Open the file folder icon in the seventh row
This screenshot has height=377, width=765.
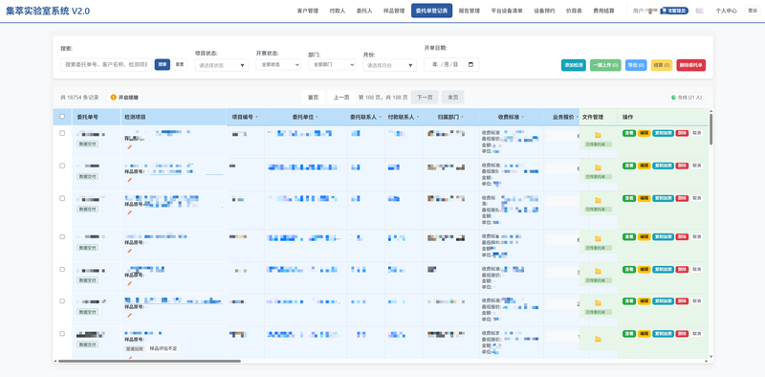pos(598,339)
